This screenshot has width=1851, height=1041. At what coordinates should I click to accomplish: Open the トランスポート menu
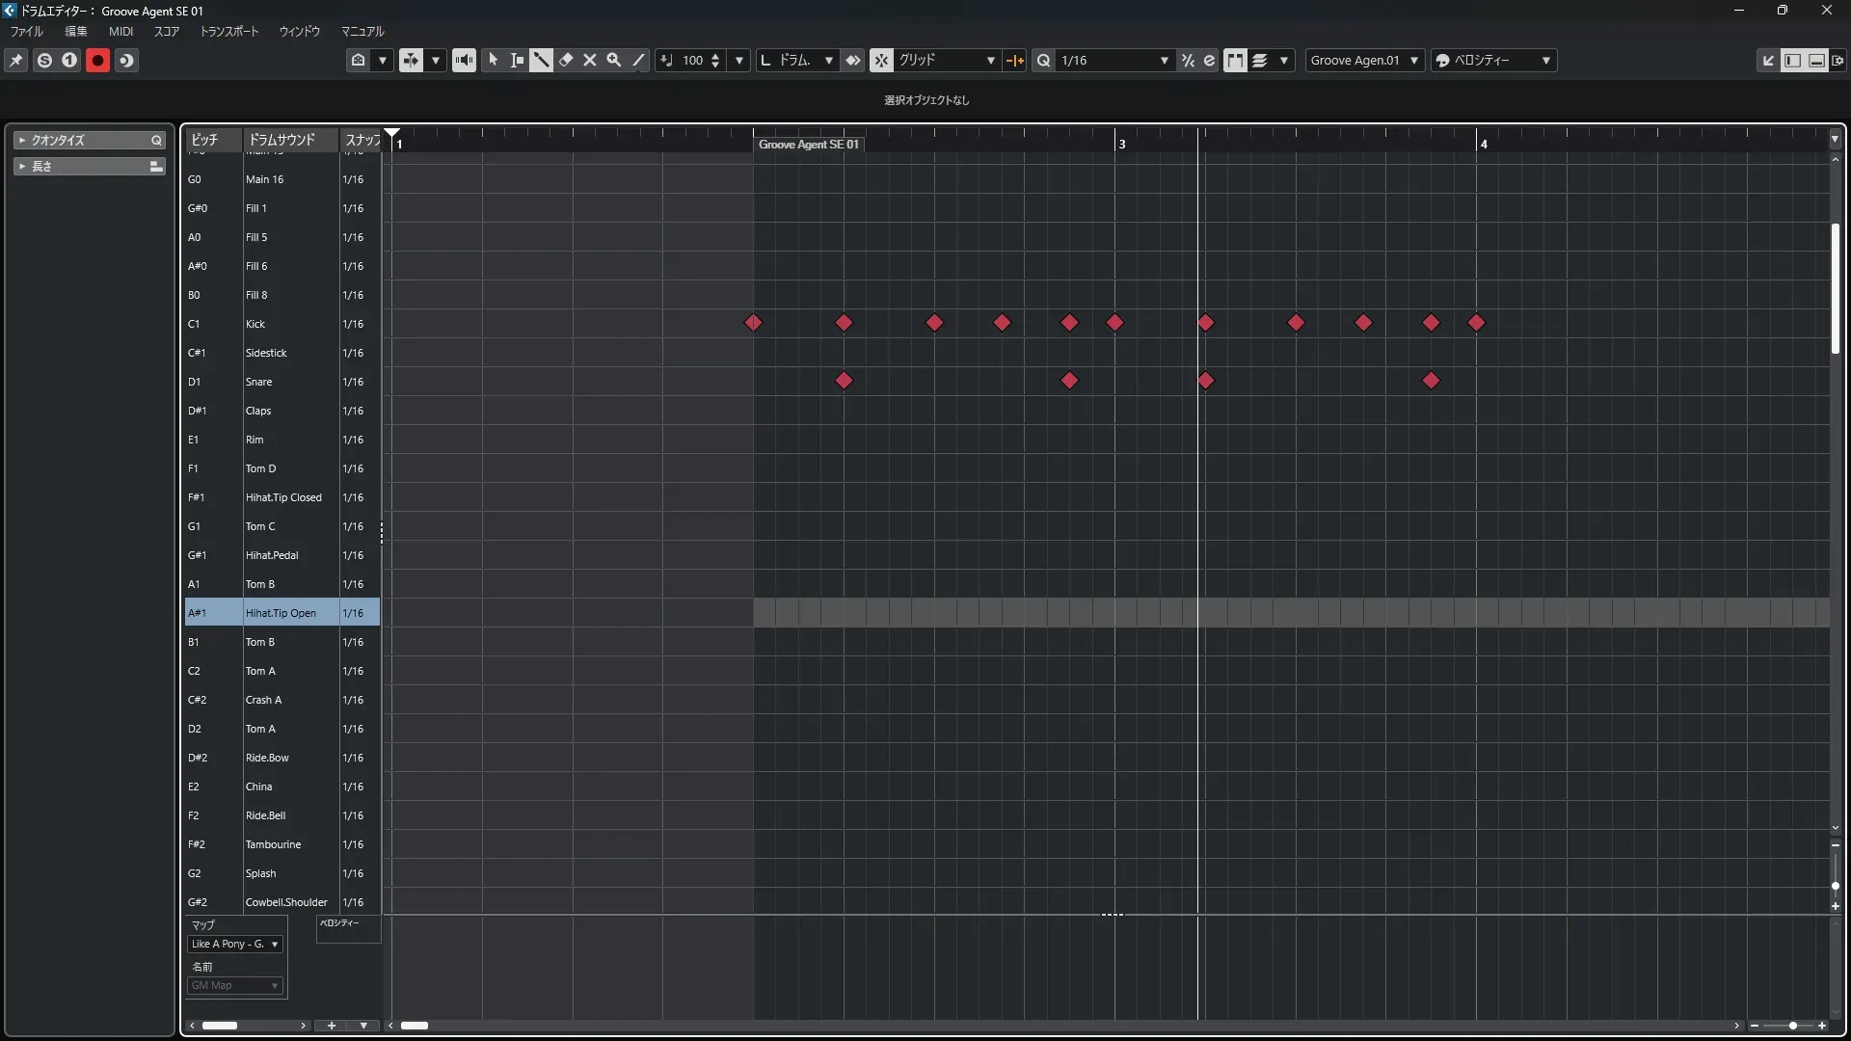click(228, 31)
